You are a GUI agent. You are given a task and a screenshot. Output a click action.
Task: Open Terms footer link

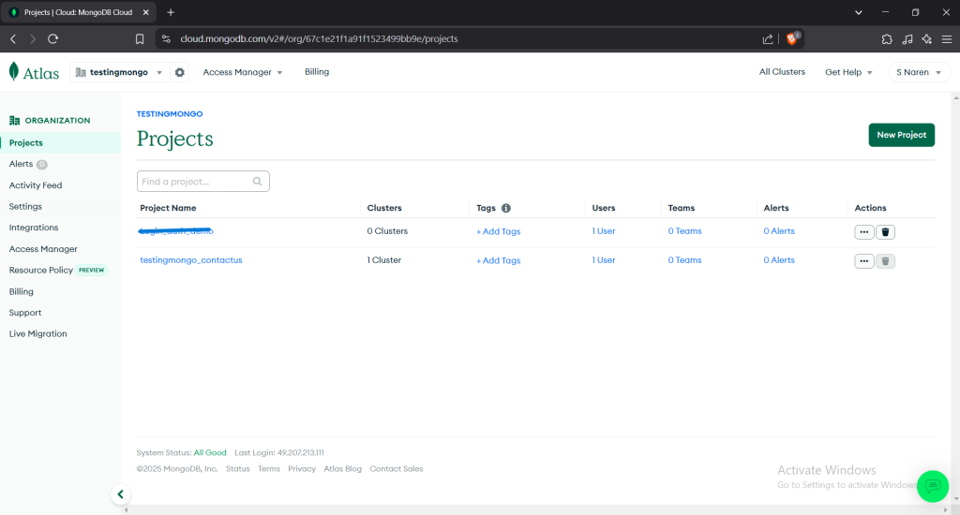point(269,468)
